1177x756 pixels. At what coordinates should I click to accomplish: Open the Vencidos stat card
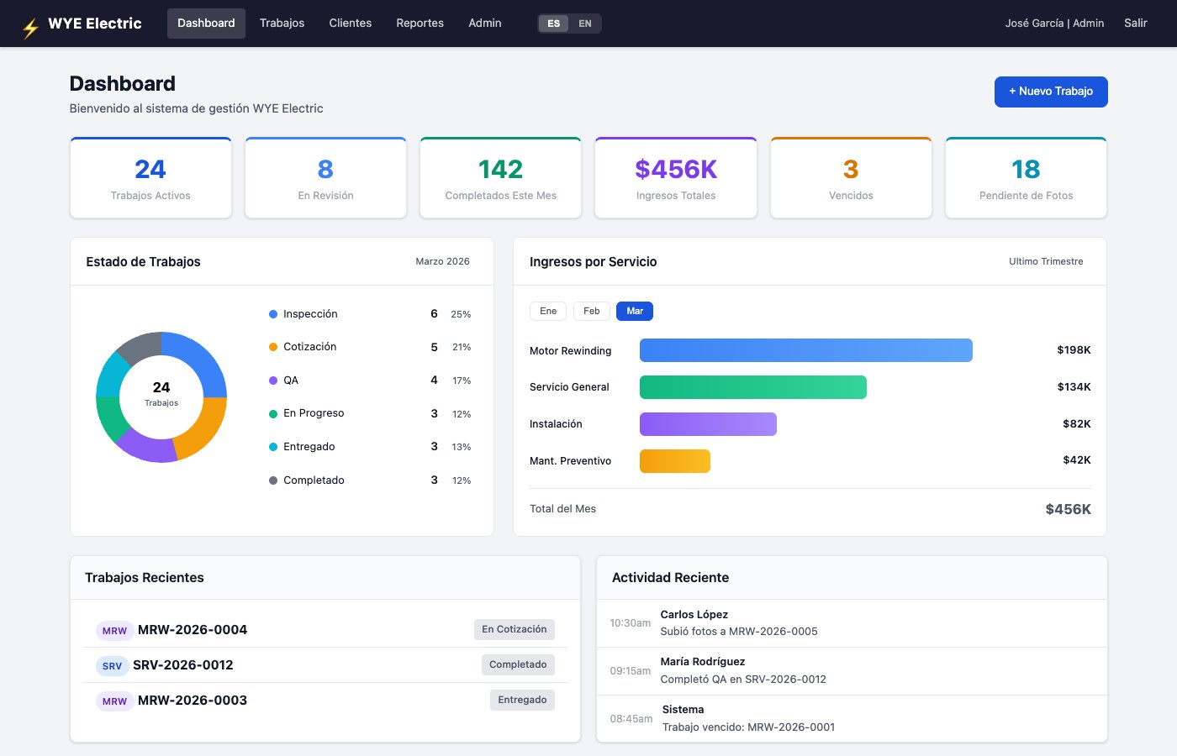pyautogui.click(x=851, y=178)
